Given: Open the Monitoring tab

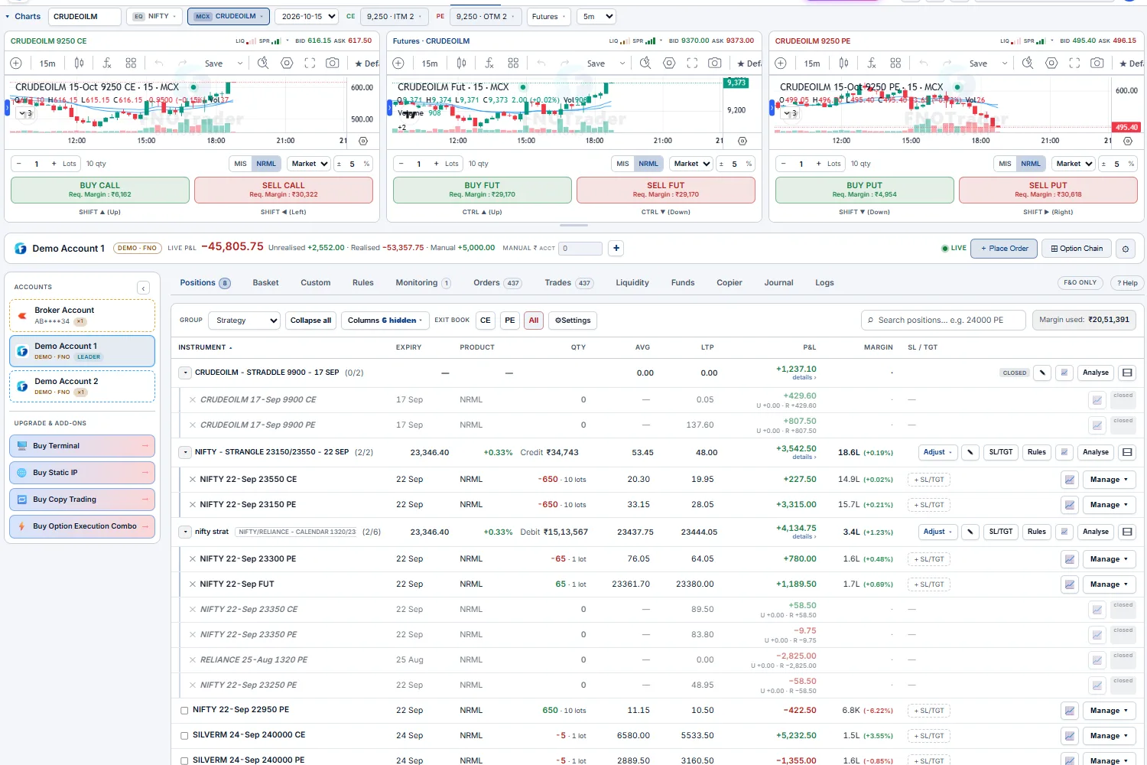Looking at the screenshot, I should click(x=423, y=283).
